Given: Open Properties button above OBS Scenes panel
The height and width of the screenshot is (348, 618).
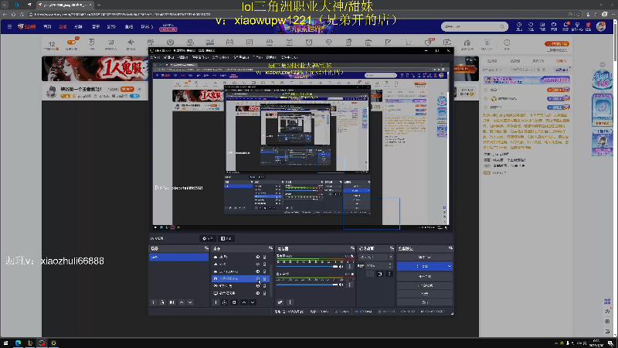Looking at the screenshot, I should [208, 238].
